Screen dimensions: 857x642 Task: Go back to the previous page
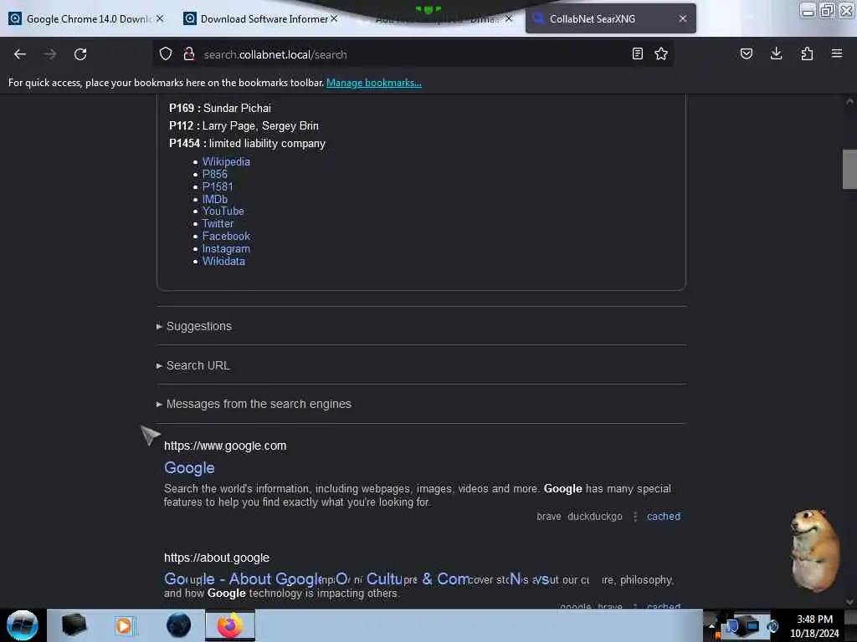pos(20,54)
